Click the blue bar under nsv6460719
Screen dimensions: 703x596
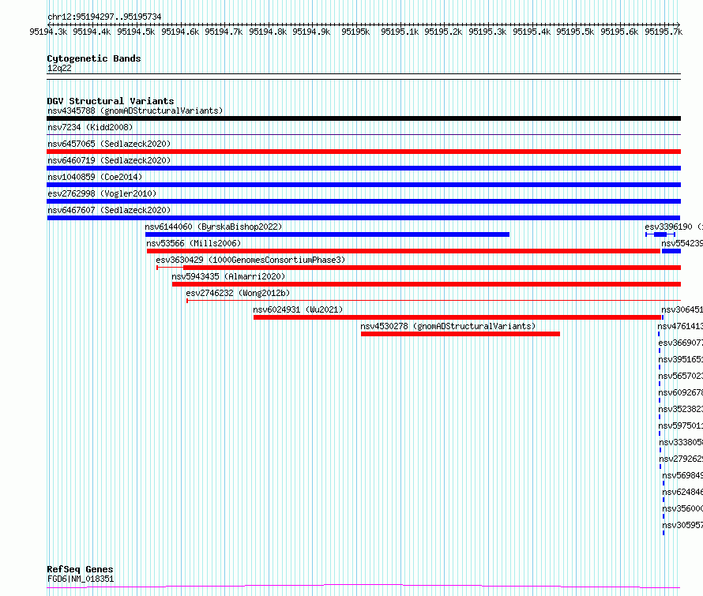coord(363,168)
